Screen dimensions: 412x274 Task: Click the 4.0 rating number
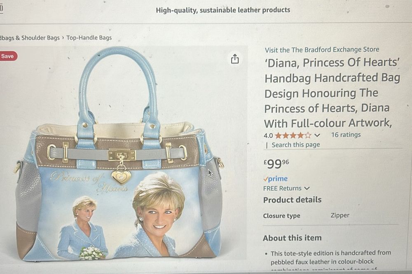click(268, 136)
